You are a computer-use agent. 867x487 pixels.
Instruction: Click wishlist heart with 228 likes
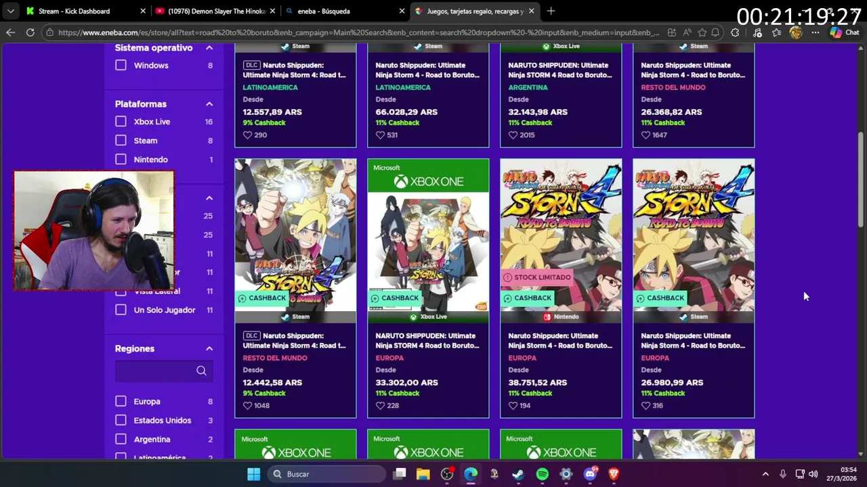coord(380,405)
